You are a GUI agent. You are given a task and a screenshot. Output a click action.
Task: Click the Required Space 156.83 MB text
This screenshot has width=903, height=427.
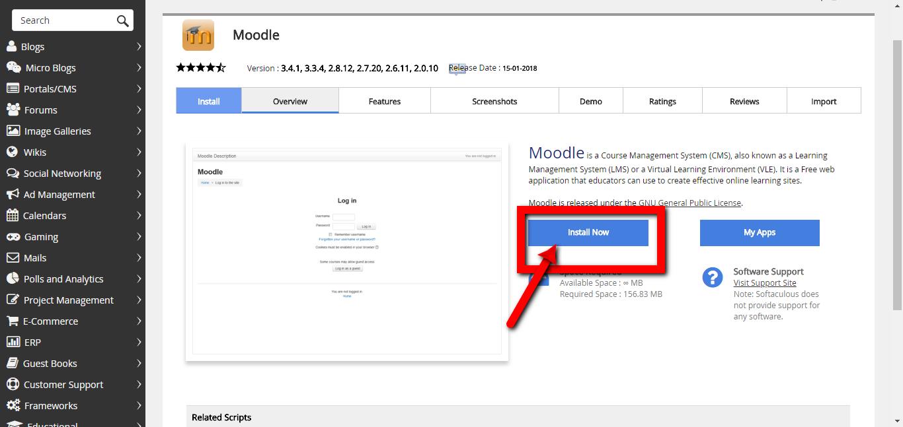click(611, 294)
